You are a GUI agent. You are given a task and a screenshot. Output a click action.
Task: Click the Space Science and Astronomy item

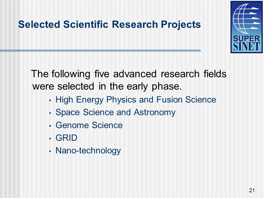116,112
